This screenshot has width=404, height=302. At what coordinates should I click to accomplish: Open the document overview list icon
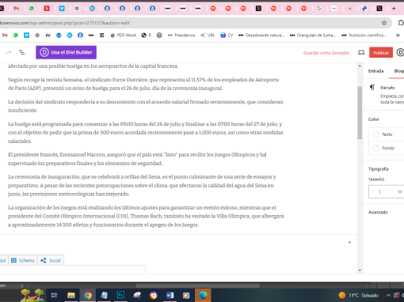[x=22, y=52]
